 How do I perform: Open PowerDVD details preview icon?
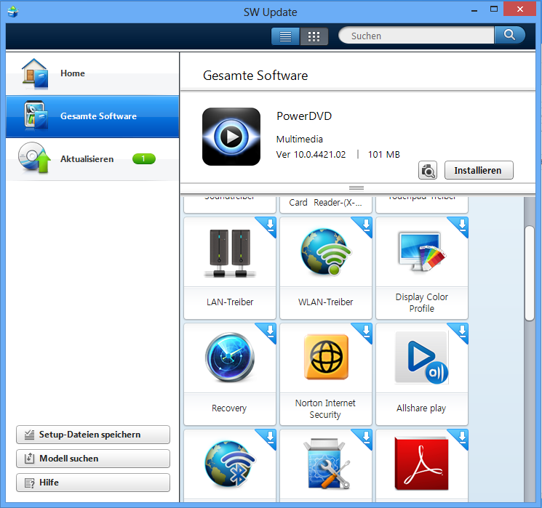[x=428, y=170]
